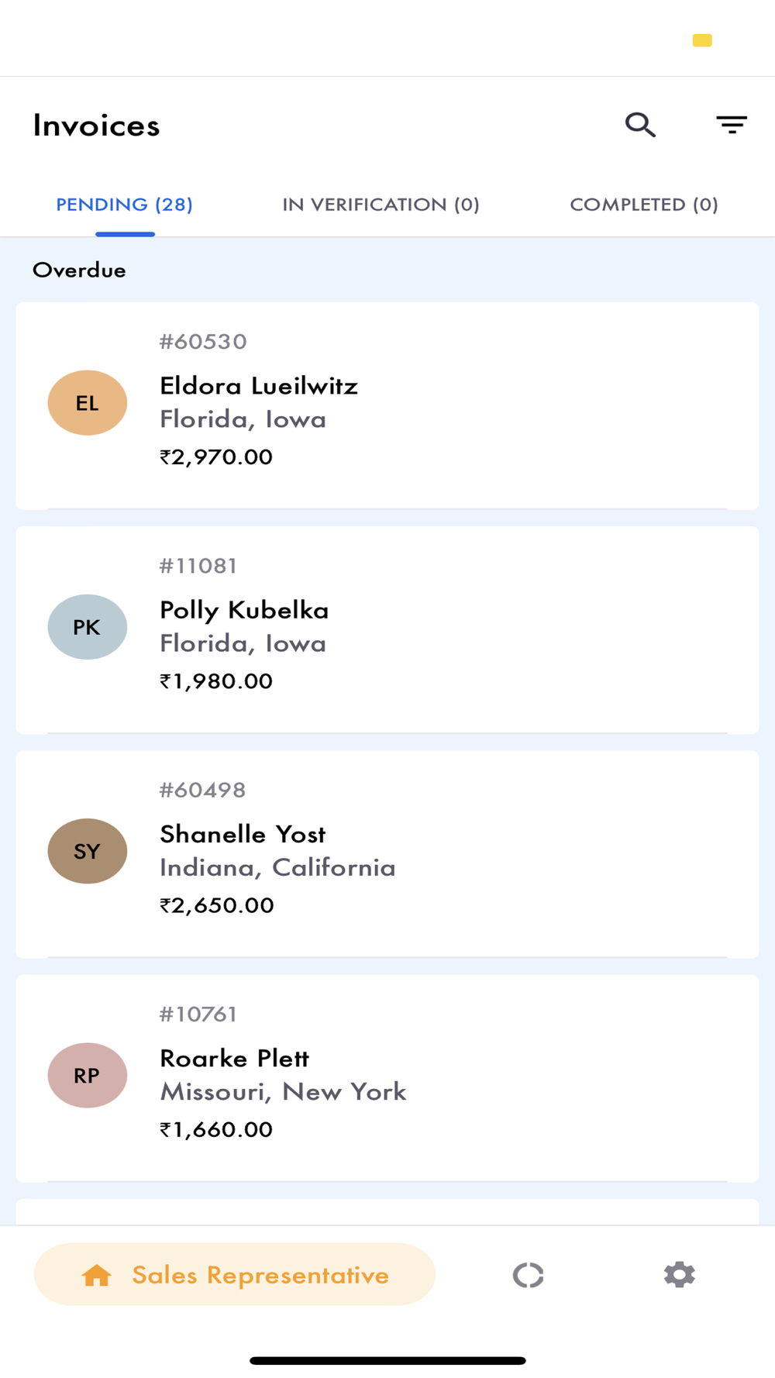Tap the home icon in bottom bar
The width and height of the screenshot is (775, 1378).
coord(96,1275)
